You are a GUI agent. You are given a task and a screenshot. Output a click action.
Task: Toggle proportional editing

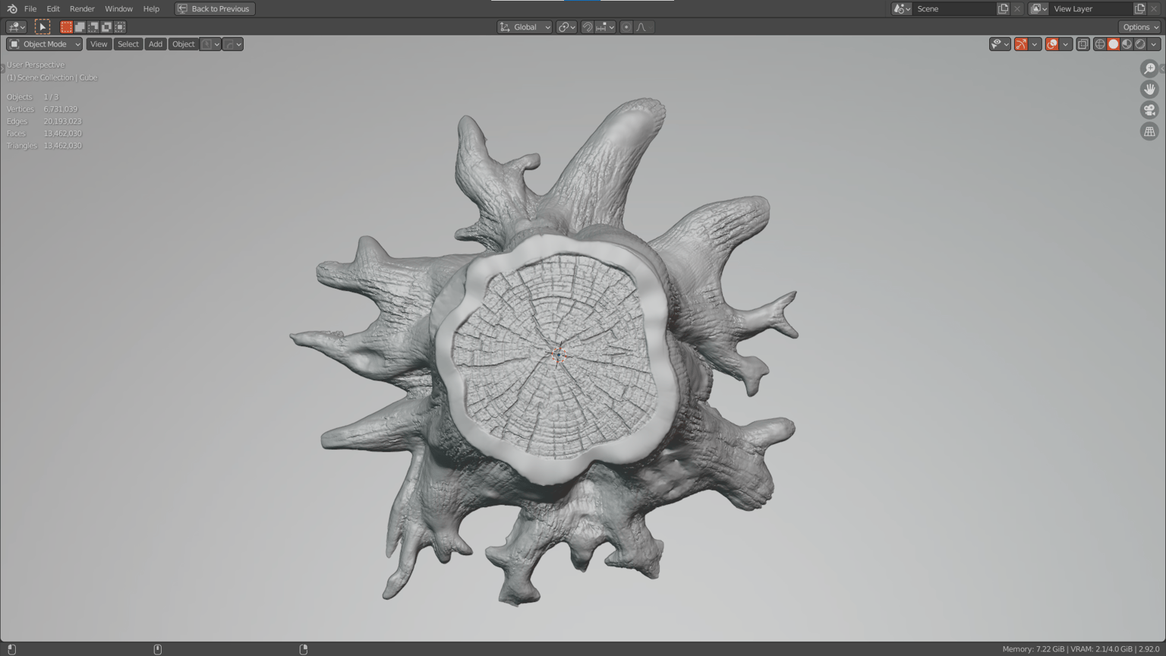coord(626,27)
